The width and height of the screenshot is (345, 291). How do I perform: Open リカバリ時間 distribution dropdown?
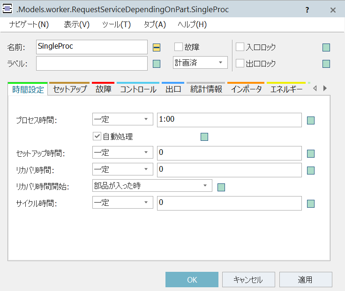point(122,169)
